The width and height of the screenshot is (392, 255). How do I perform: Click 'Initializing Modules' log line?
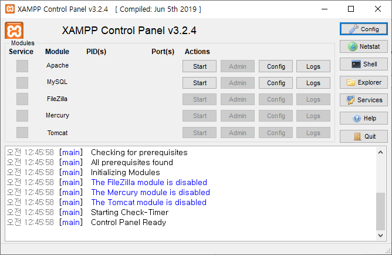click(126, 172)
